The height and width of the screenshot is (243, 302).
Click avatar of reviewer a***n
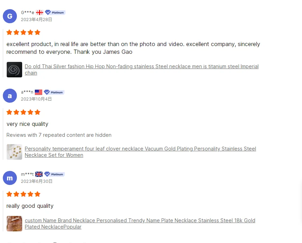coord(10,96)
